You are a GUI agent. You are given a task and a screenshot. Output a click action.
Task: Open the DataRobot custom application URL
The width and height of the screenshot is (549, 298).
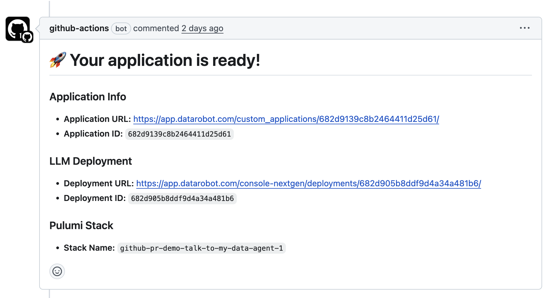point(286,119)
